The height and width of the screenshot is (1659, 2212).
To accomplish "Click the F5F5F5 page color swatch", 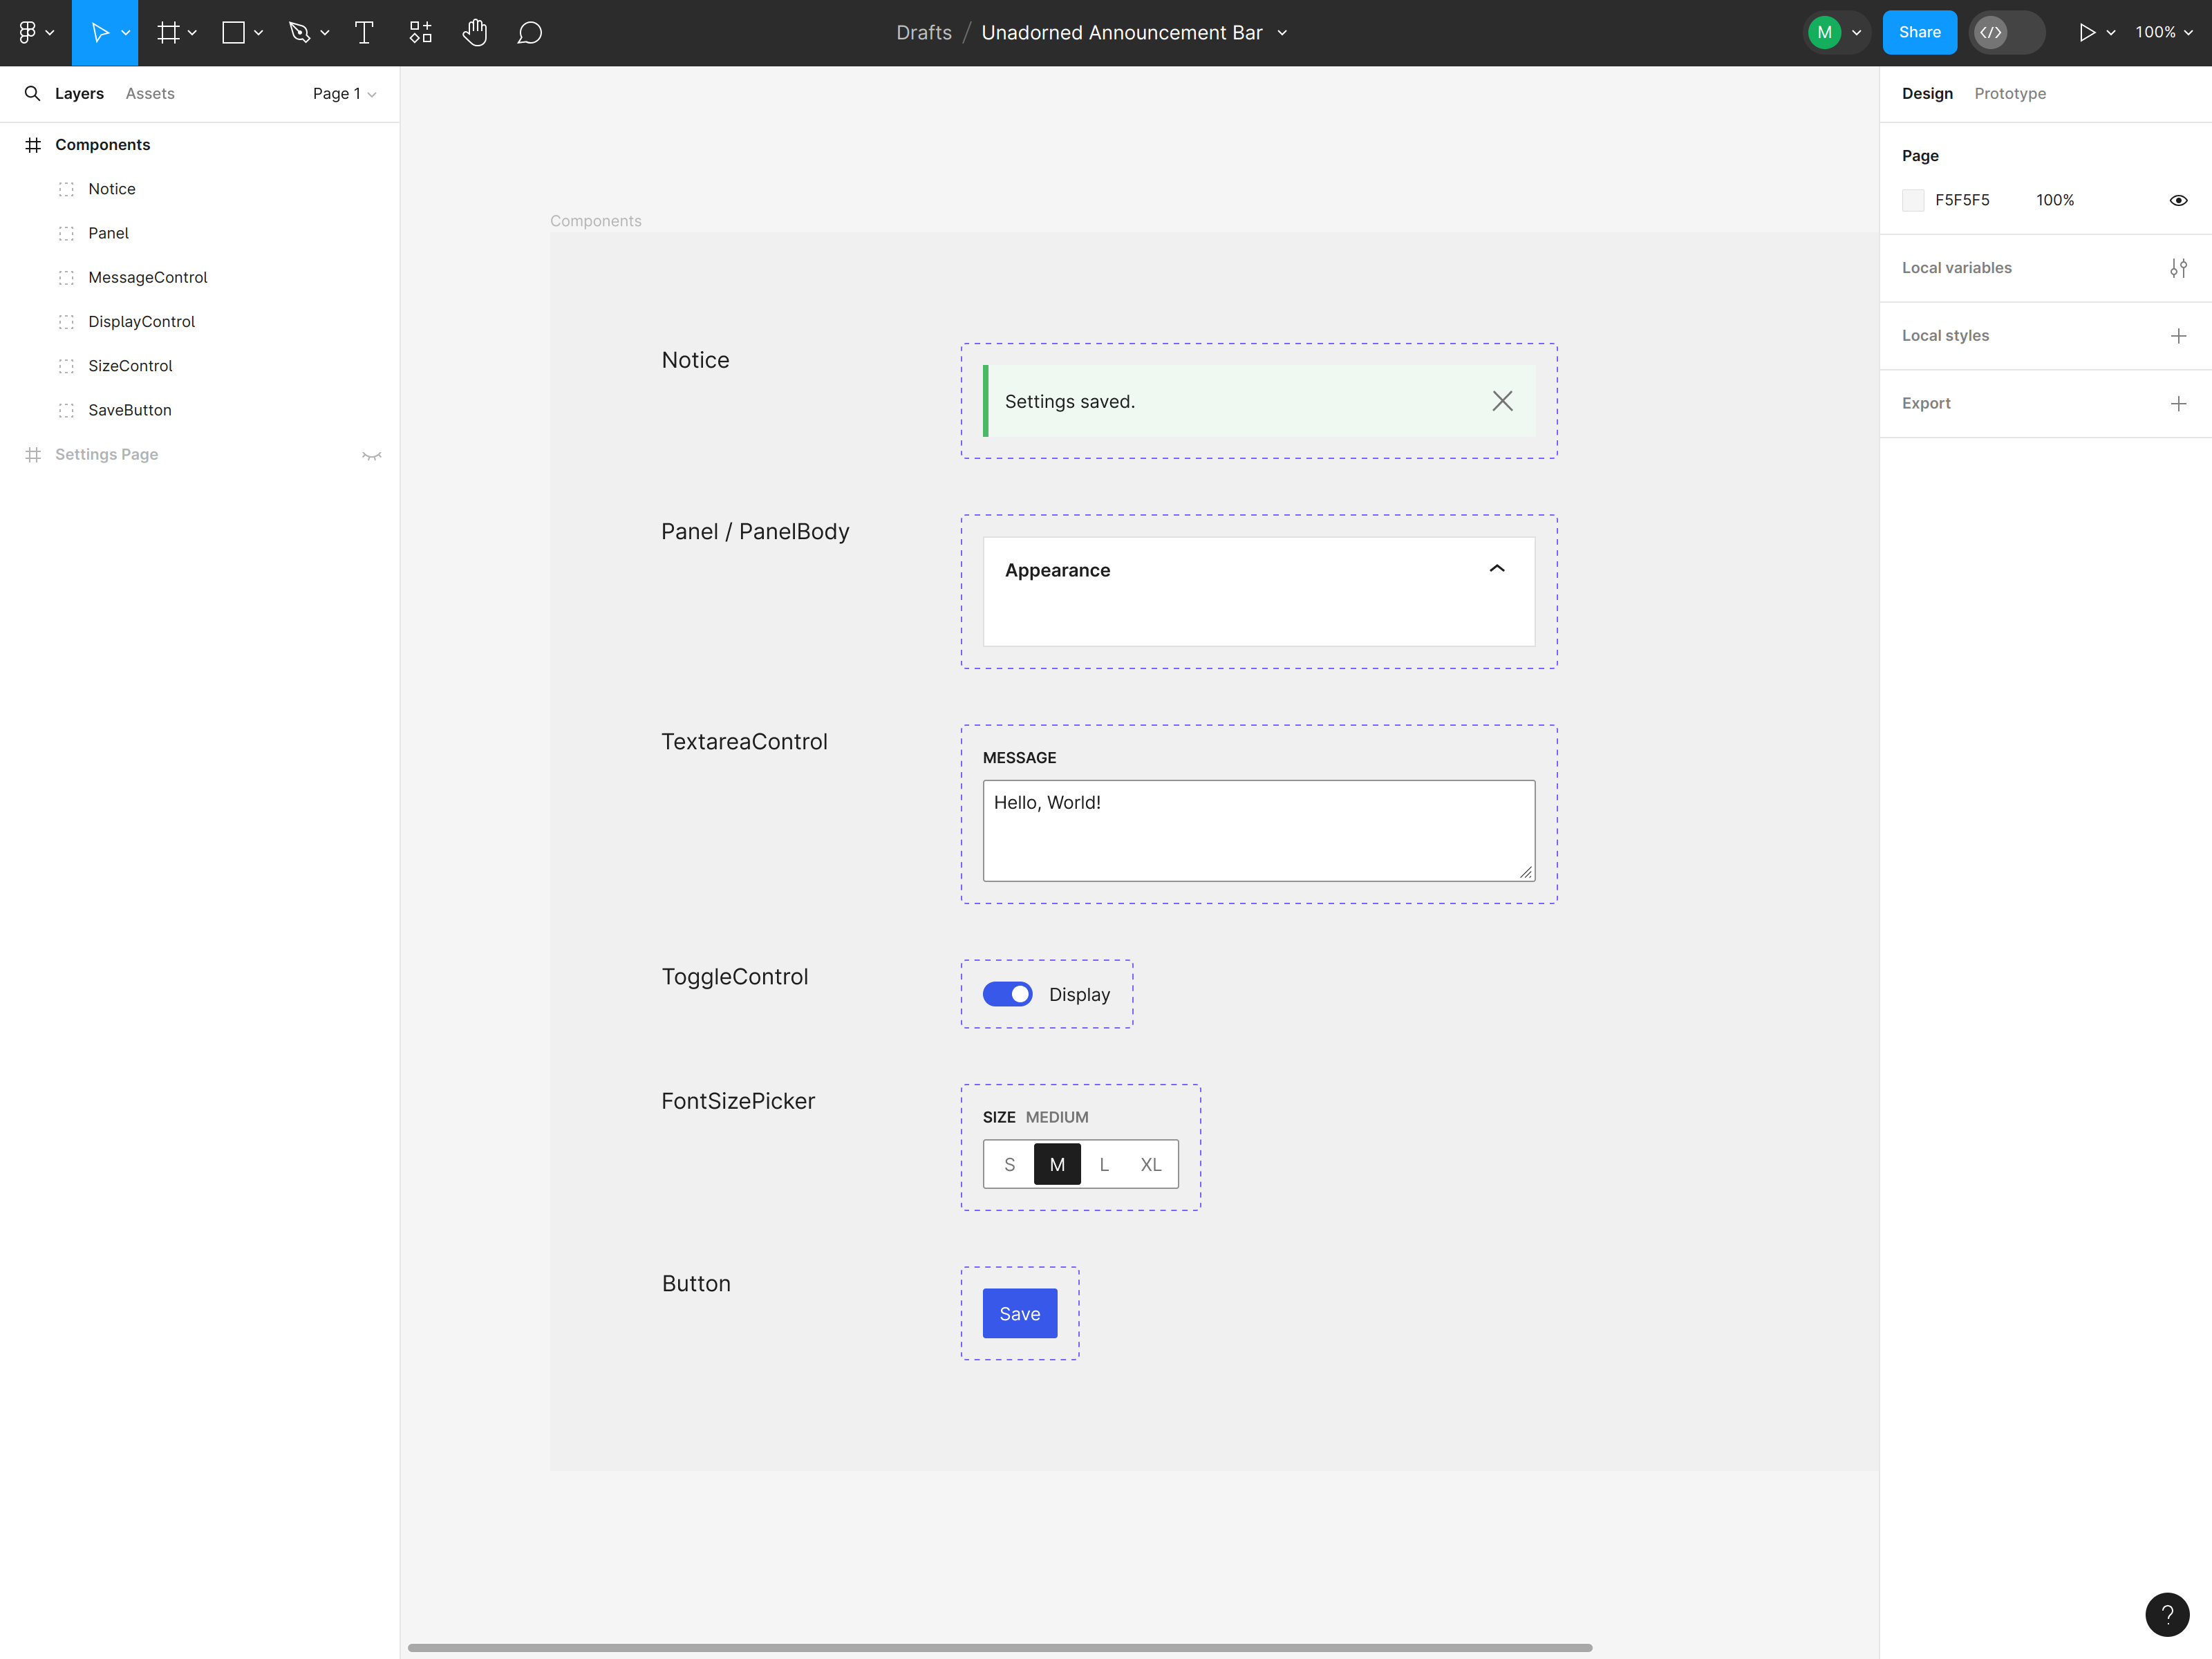I will click(x=1913, y=200).
